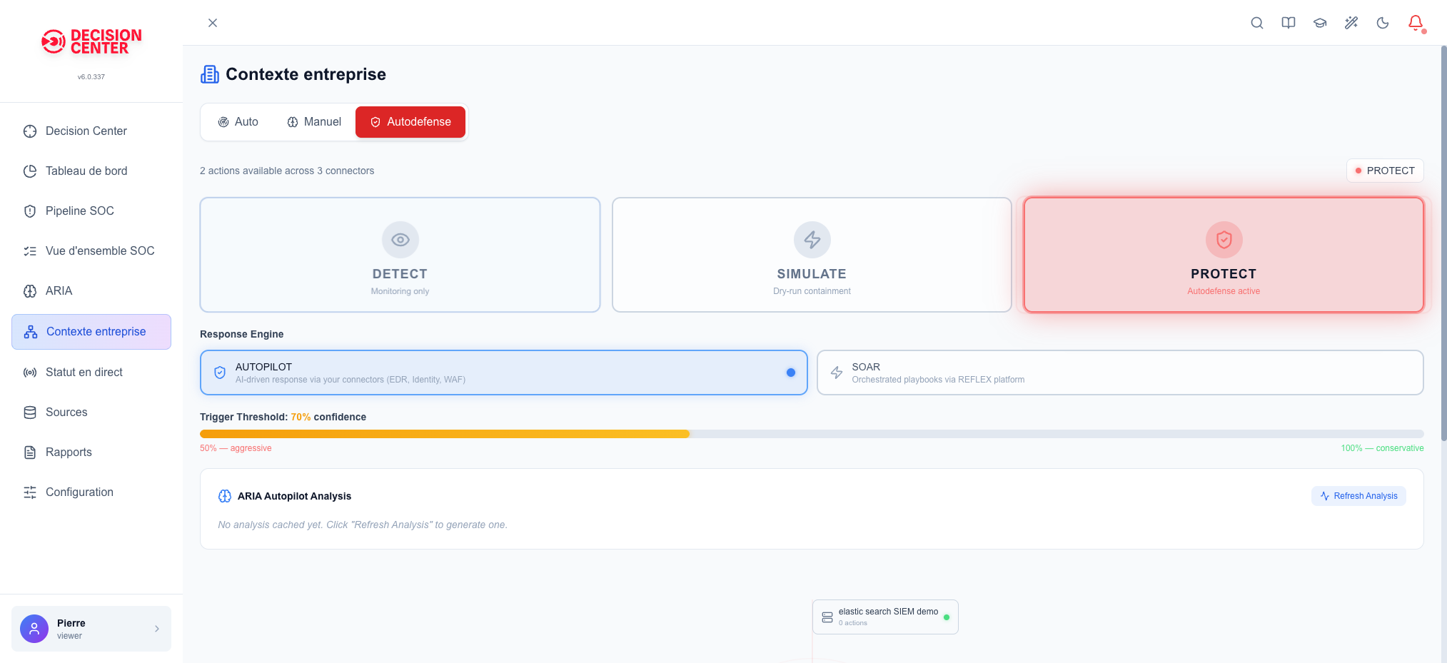
Task: Select PROTECT autodefense mode card
Action: coord(1224,255)
